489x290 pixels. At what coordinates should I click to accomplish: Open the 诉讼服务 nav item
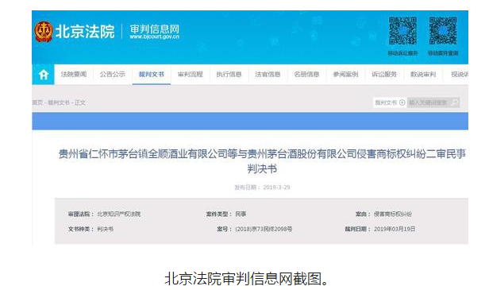coord(384,75)
